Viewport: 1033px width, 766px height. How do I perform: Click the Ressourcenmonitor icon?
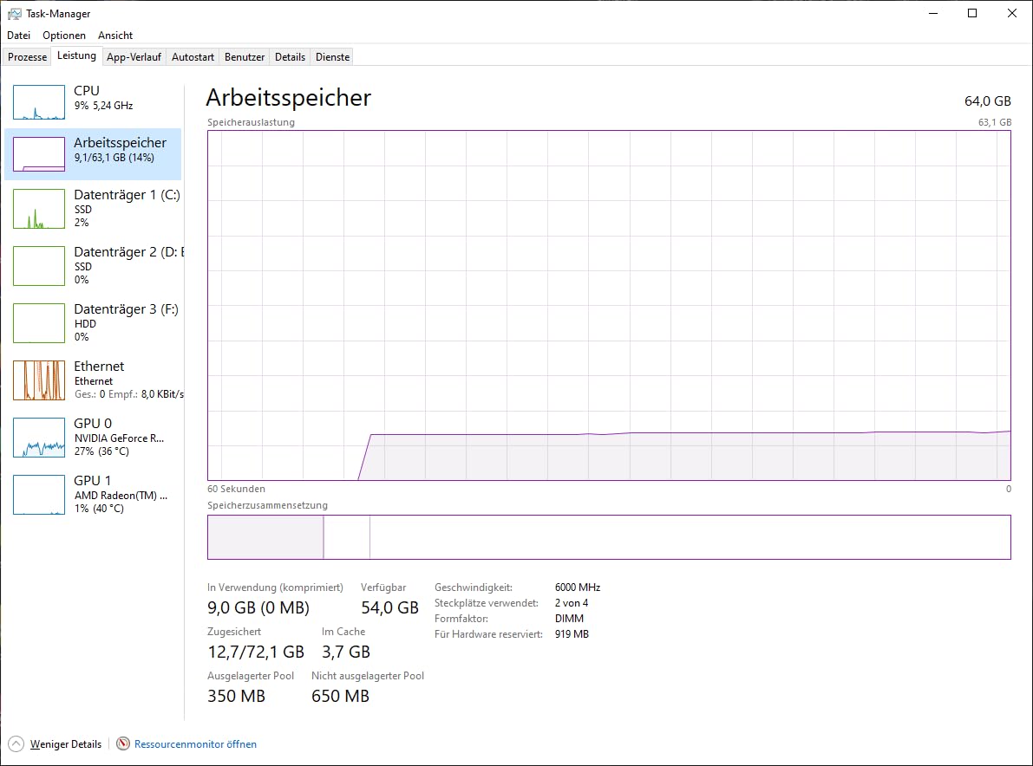pyautogui.click(x=123, y=743)
